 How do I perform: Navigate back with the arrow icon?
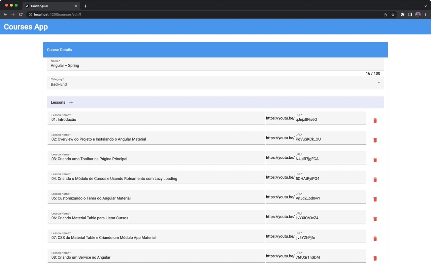tap(5, 14)
